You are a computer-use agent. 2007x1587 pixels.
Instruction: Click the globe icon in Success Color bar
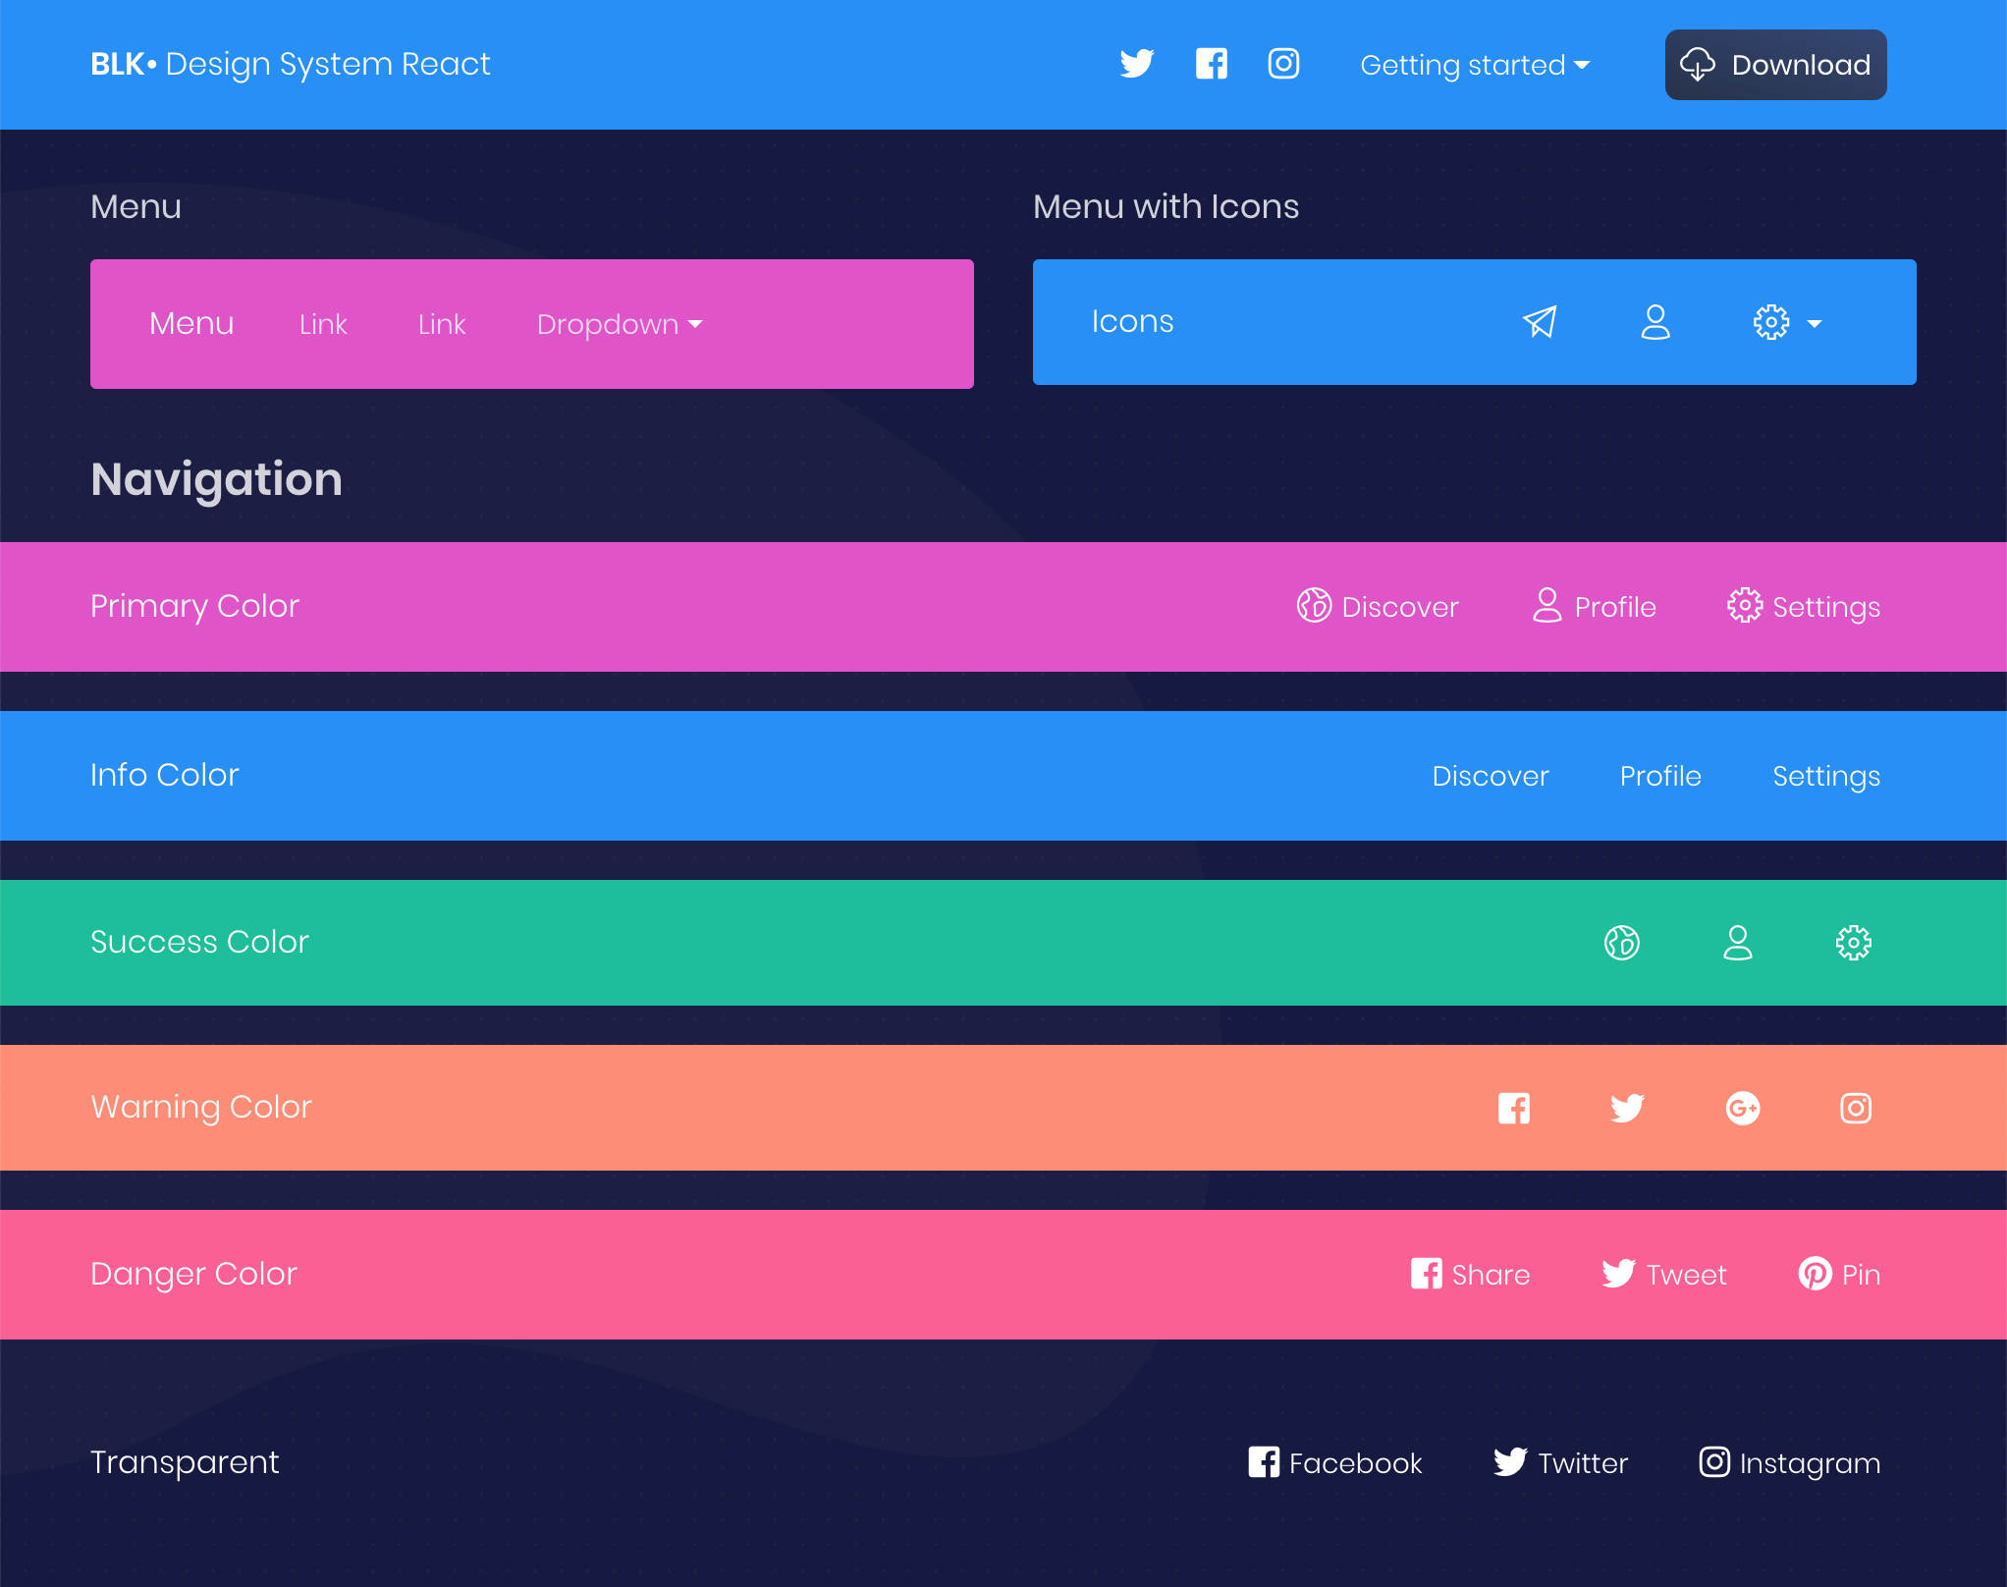pos(1621,943)
